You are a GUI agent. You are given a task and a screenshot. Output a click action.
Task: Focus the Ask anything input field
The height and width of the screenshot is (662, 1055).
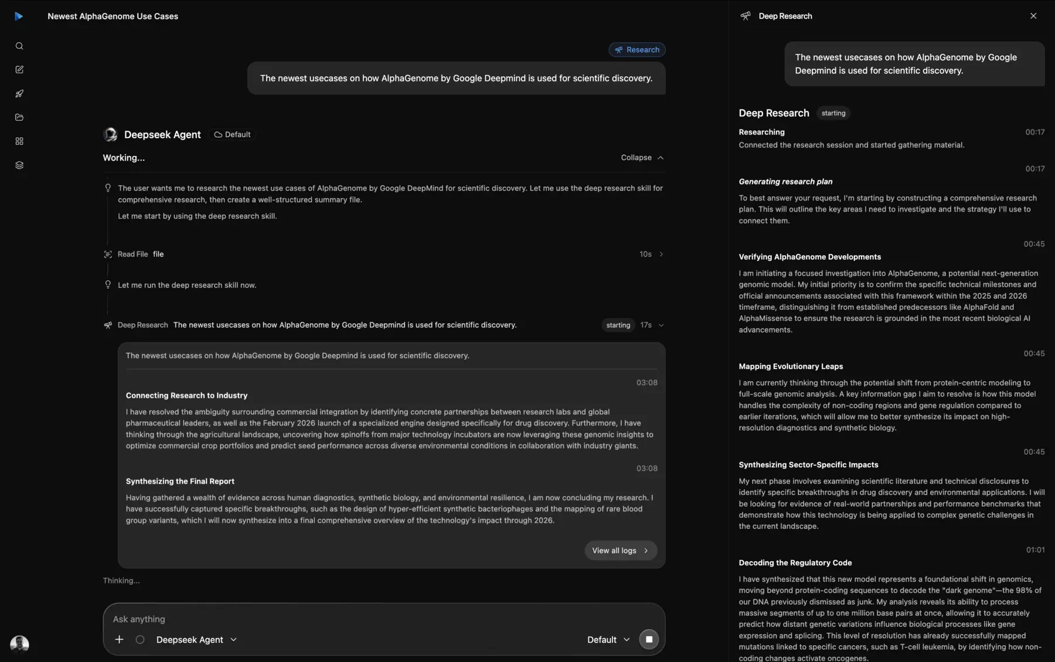tap(384, 619)
